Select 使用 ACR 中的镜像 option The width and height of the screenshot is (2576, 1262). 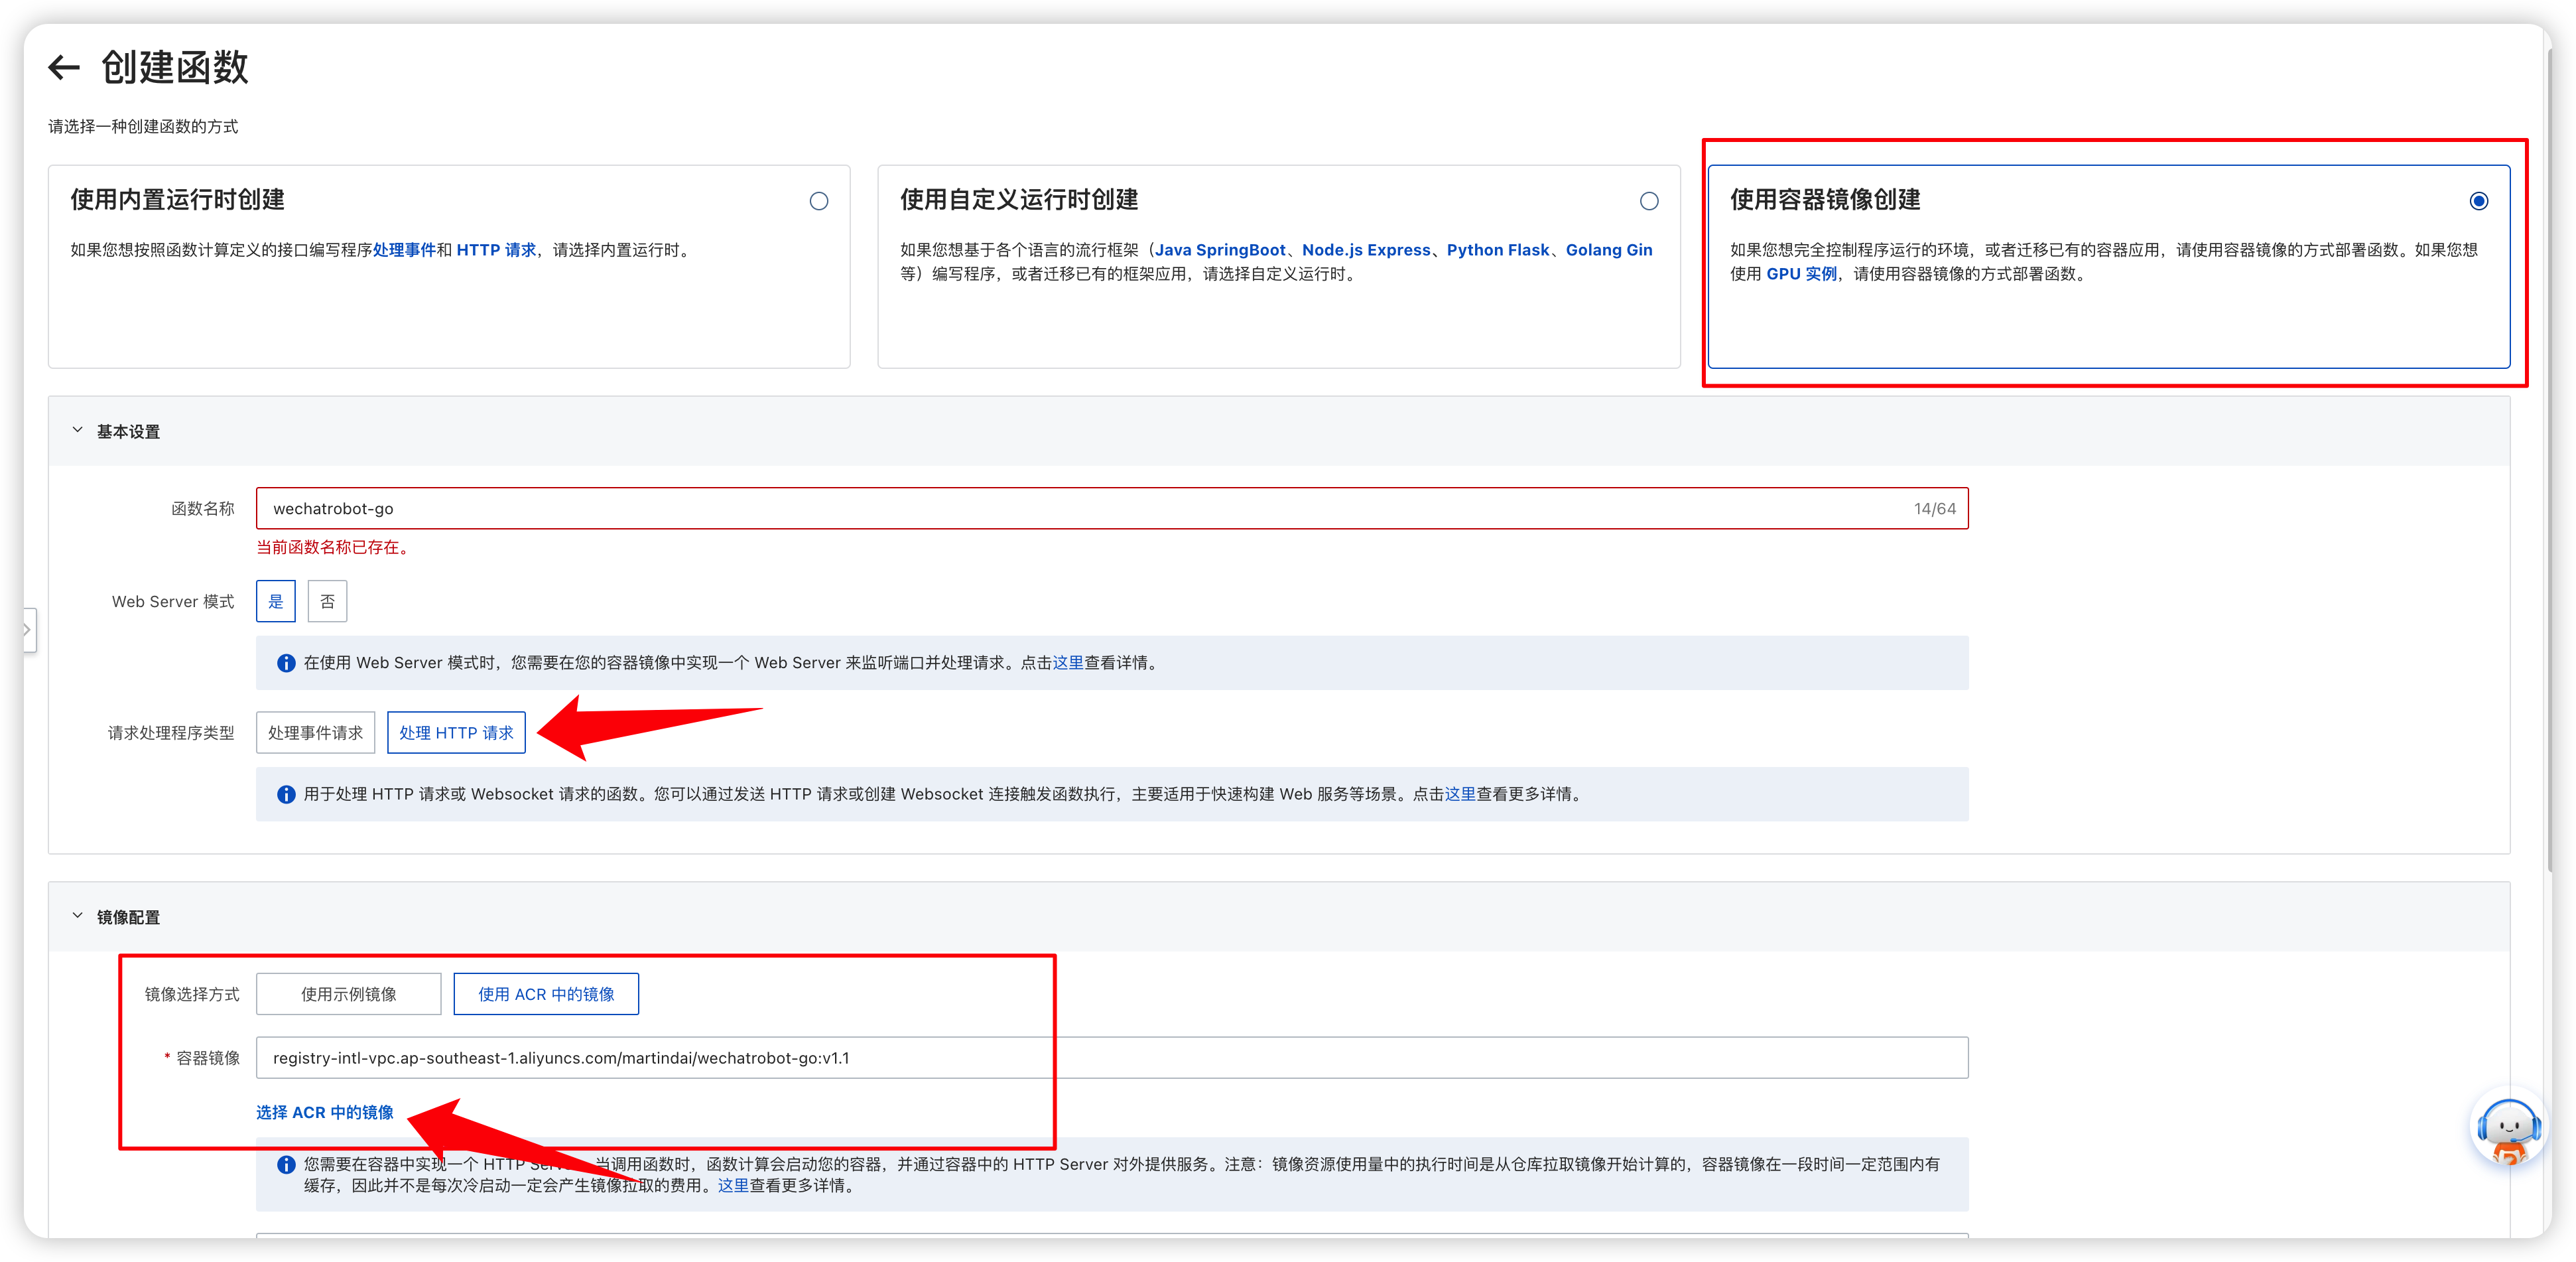click(546, 994)
